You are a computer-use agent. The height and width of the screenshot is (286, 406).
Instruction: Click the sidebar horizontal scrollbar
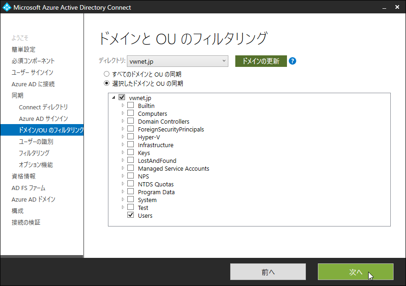click(42, 256)
